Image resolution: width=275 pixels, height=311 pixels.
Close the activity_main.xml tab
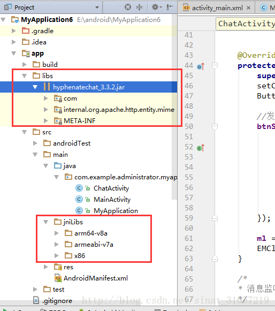[x=248, y=8]
